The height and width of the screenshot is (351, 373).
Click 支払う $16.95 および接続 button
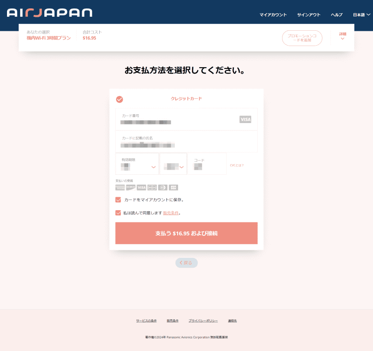coord(186,233)
